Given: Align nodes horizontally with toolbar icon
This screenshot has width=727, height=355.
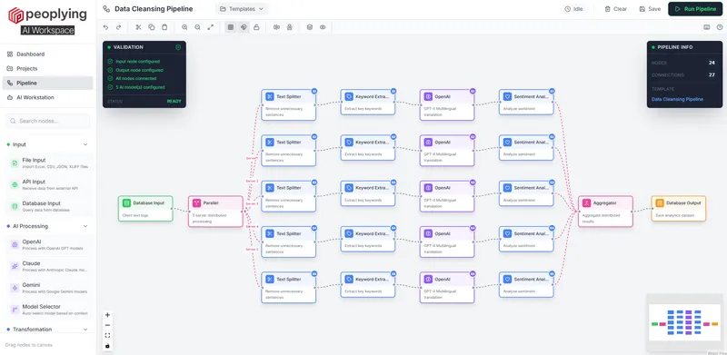Looking at the screenshot, I should (x=277, y=27).
